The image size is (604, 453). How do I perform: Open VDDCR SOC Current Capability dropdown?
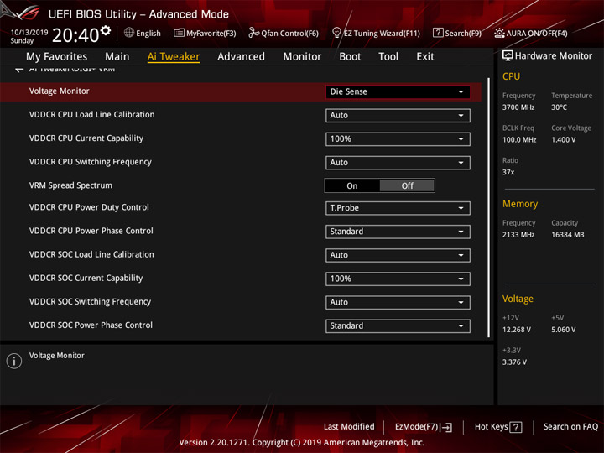pos(398,279)
